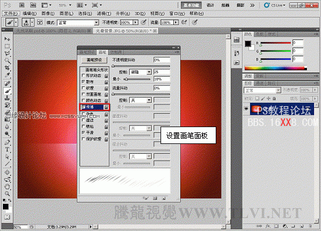Select the Horizontal Type tool
Screen dimensions: 321x231
click(x=7, y=150)
